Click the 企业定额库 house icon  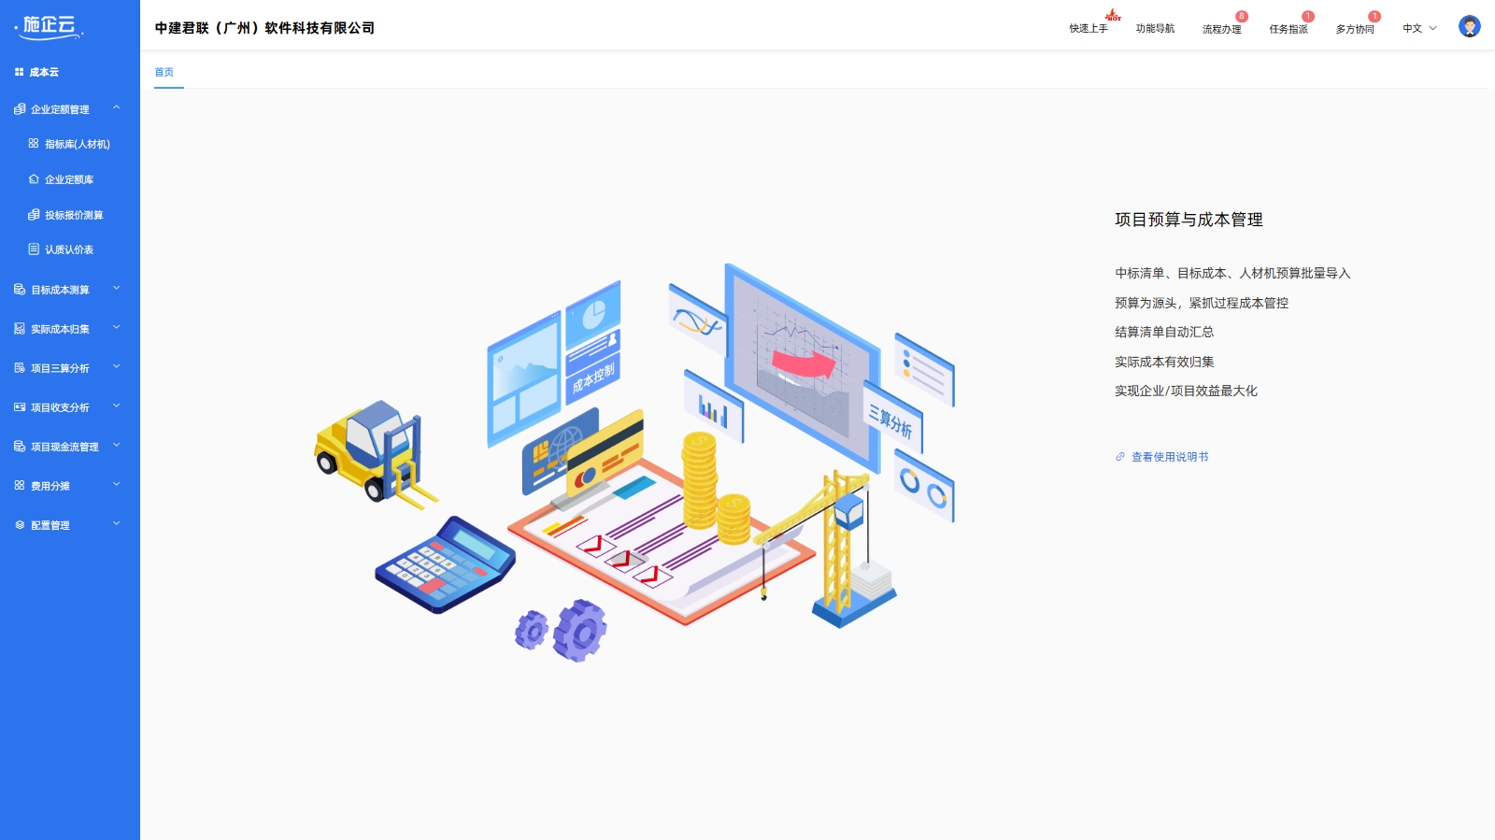(34, 179)
